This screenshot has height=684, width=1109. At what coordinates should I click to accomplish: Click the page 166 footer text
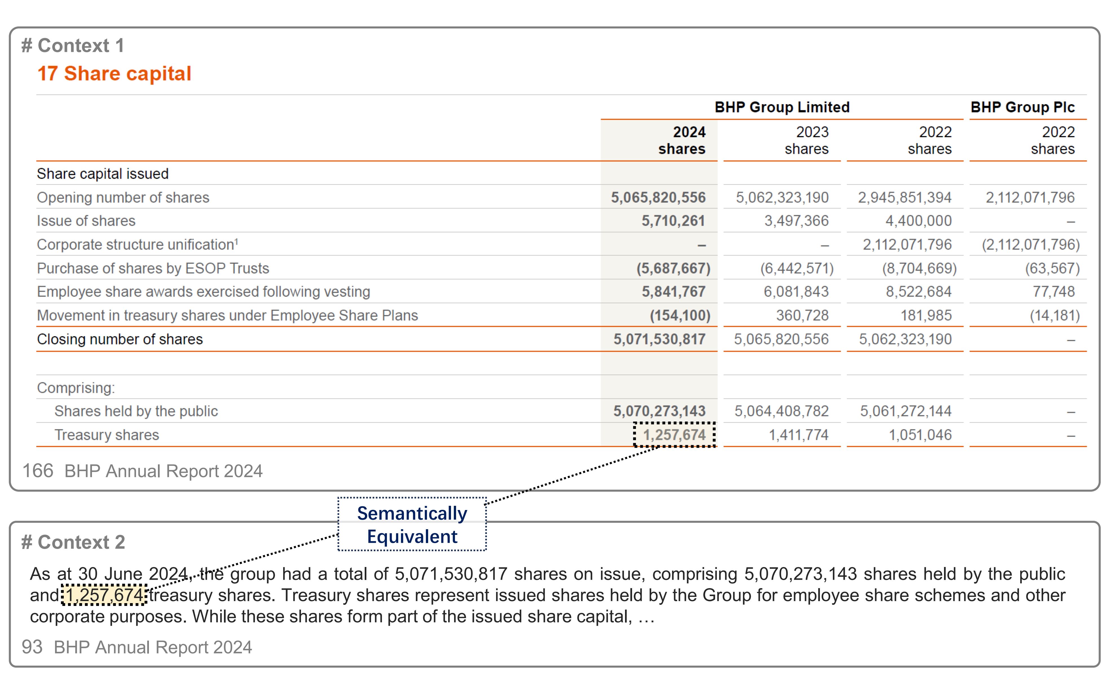click(x=142, y=471)
